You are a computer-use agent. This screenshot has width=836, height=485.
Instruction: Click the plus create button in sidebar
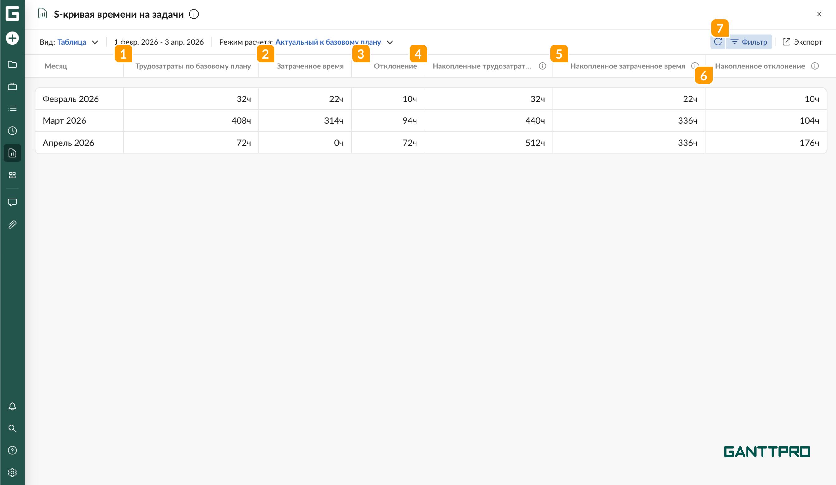pyautogui.click(x=12, y=38)
